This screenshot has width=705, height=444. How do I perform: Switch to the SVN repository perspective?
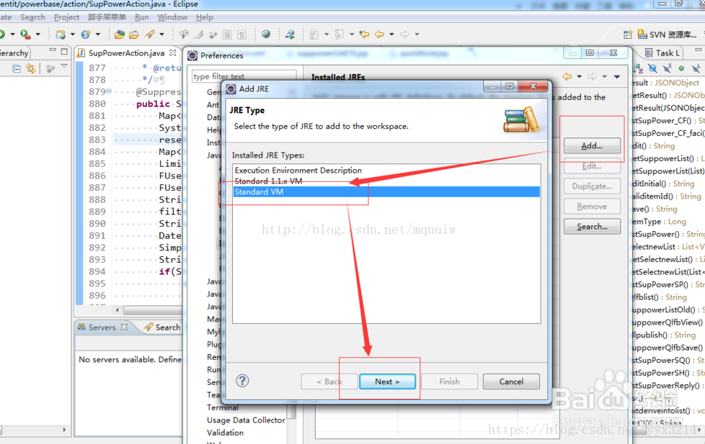click(x=668, y=35)
